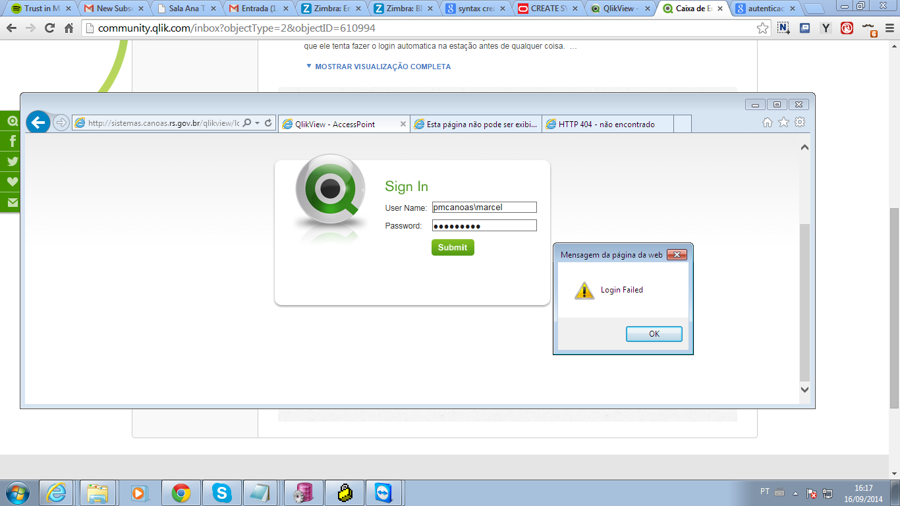The width and height of the screenshot is (900, 506).
Task: Select the HTTP 404 - não encontrado tab
Action: point(608,124)
